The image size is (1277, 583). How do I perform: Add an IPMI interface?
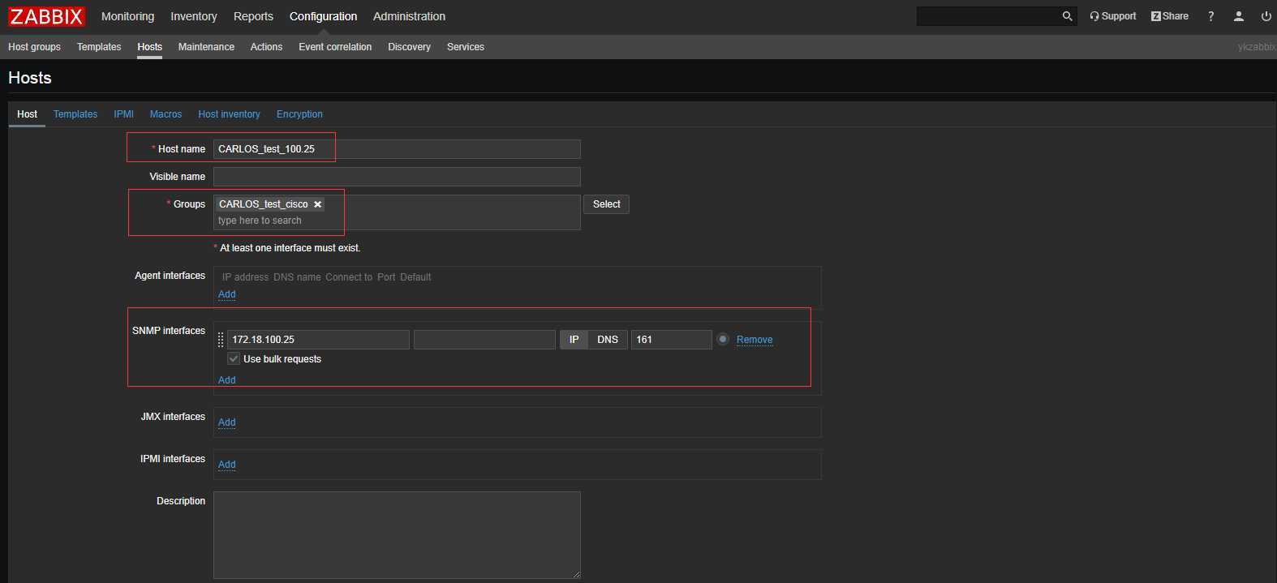pyautogui.click(x=227, y=465)
